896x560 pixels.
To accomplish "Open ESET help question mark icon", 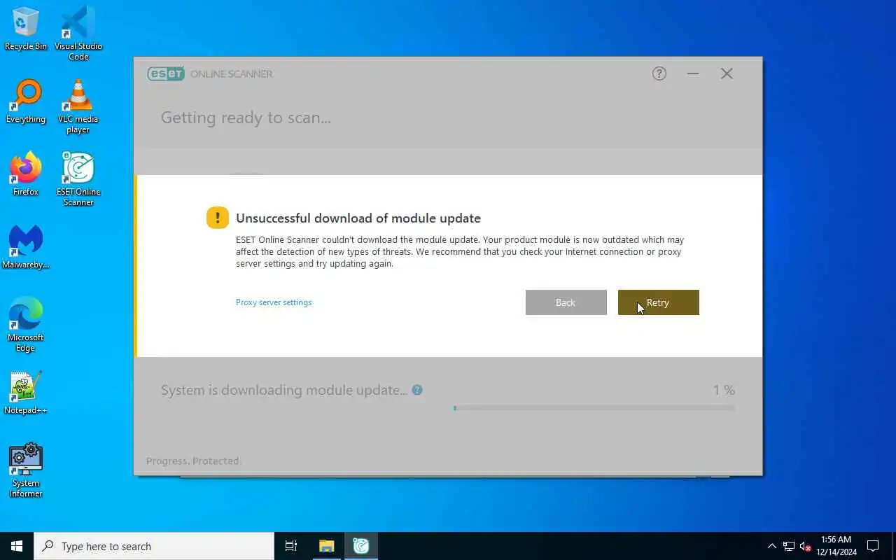I will (x=659, y=73).
